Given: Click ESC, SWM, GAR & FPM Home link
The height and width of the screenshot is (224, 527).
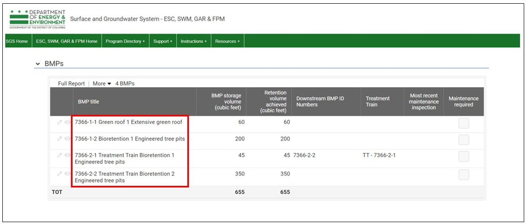Looking at the screenshot, I should click(67, 41).
